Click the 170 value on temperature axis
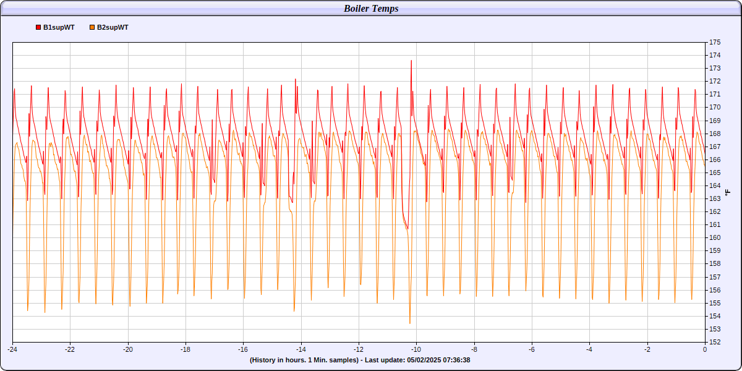Viewport: 742px width, 371px height. pos(715,107)
